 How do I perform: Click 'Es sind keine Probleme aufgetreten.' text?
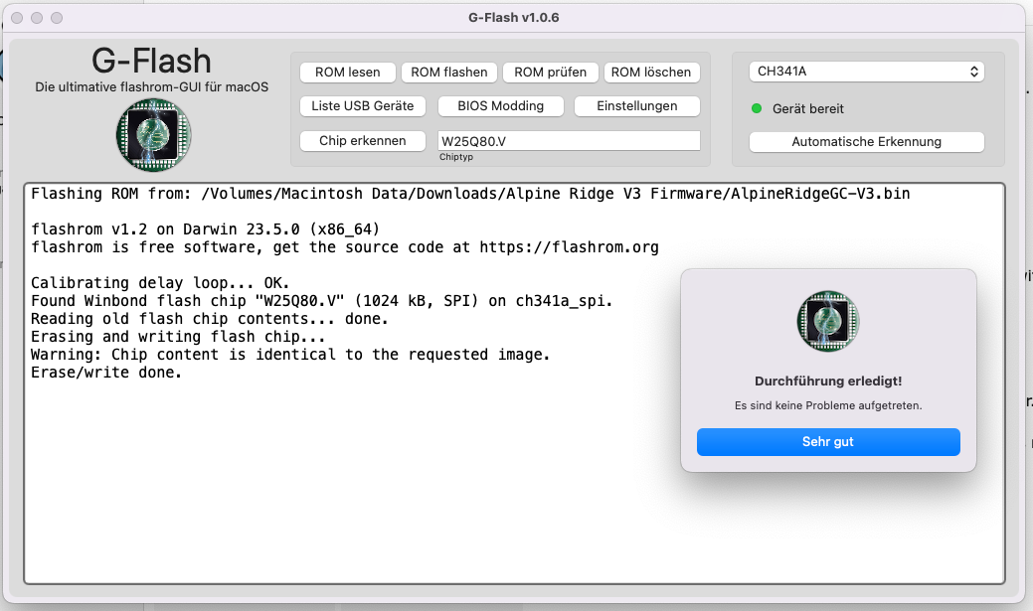click(828, 405)
